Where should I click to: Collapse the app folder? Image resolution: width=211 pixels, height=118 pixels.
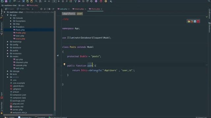pos(8,15)
